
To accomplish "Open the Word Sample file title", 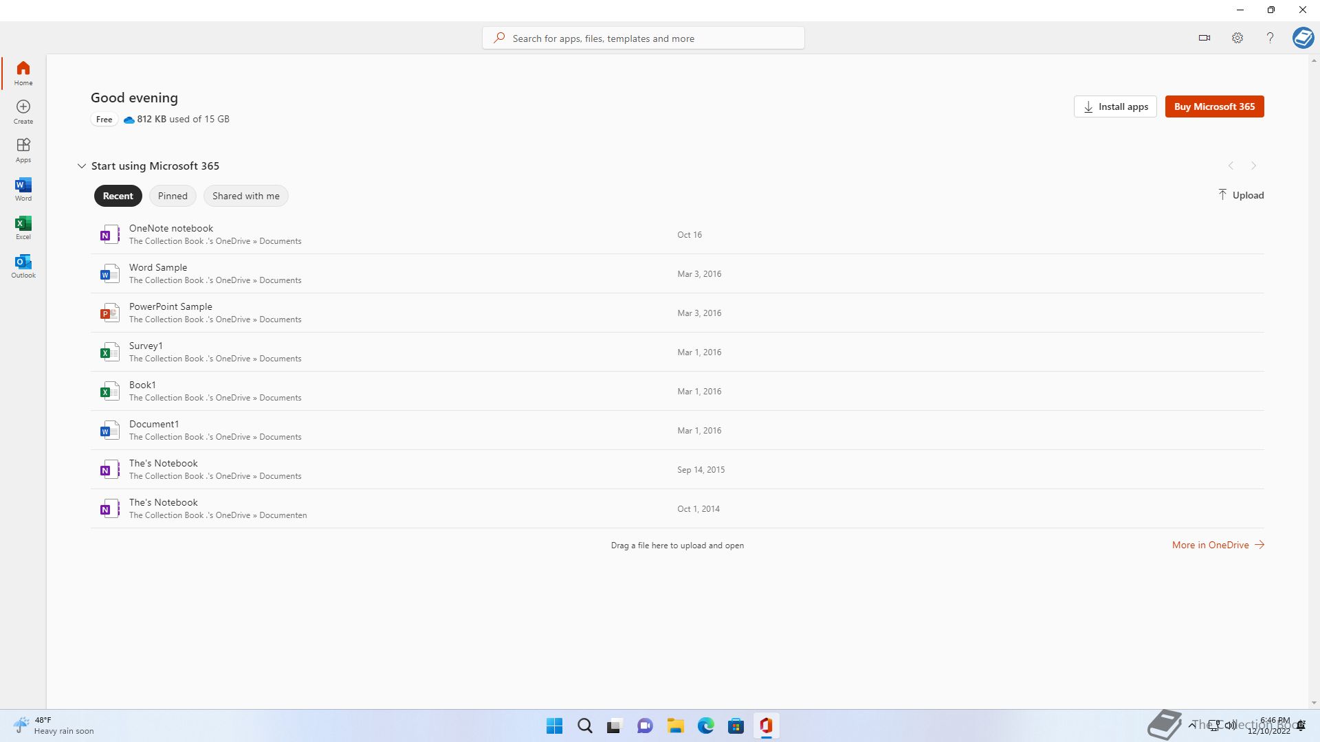I will [158, 267].
